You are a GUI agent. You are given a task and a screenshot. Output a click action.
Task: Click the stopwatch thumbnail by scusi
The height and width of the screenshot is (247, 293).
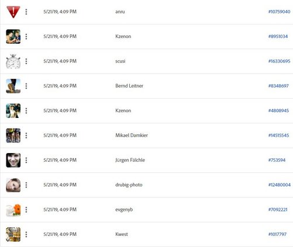tap(13, 61)
